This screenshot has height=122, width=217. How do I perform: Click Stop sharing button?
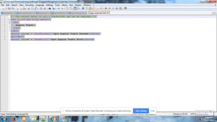141,111
